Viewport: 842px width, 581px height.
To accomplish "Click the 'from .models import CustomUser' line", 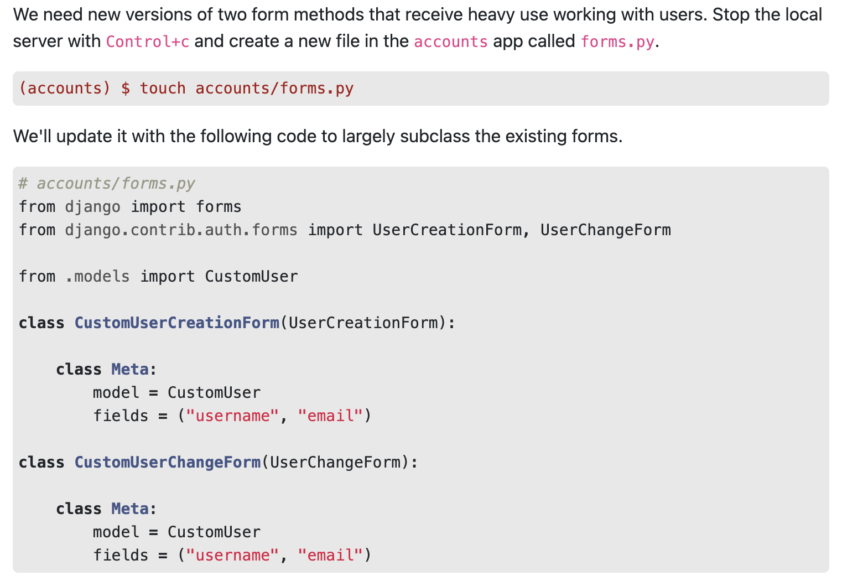I will click(x=158, y=277).
